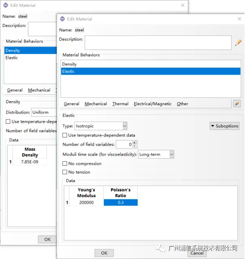Click the delete behavior eraser icon
This screenshot has height=259, width=245.
[237, 104]
